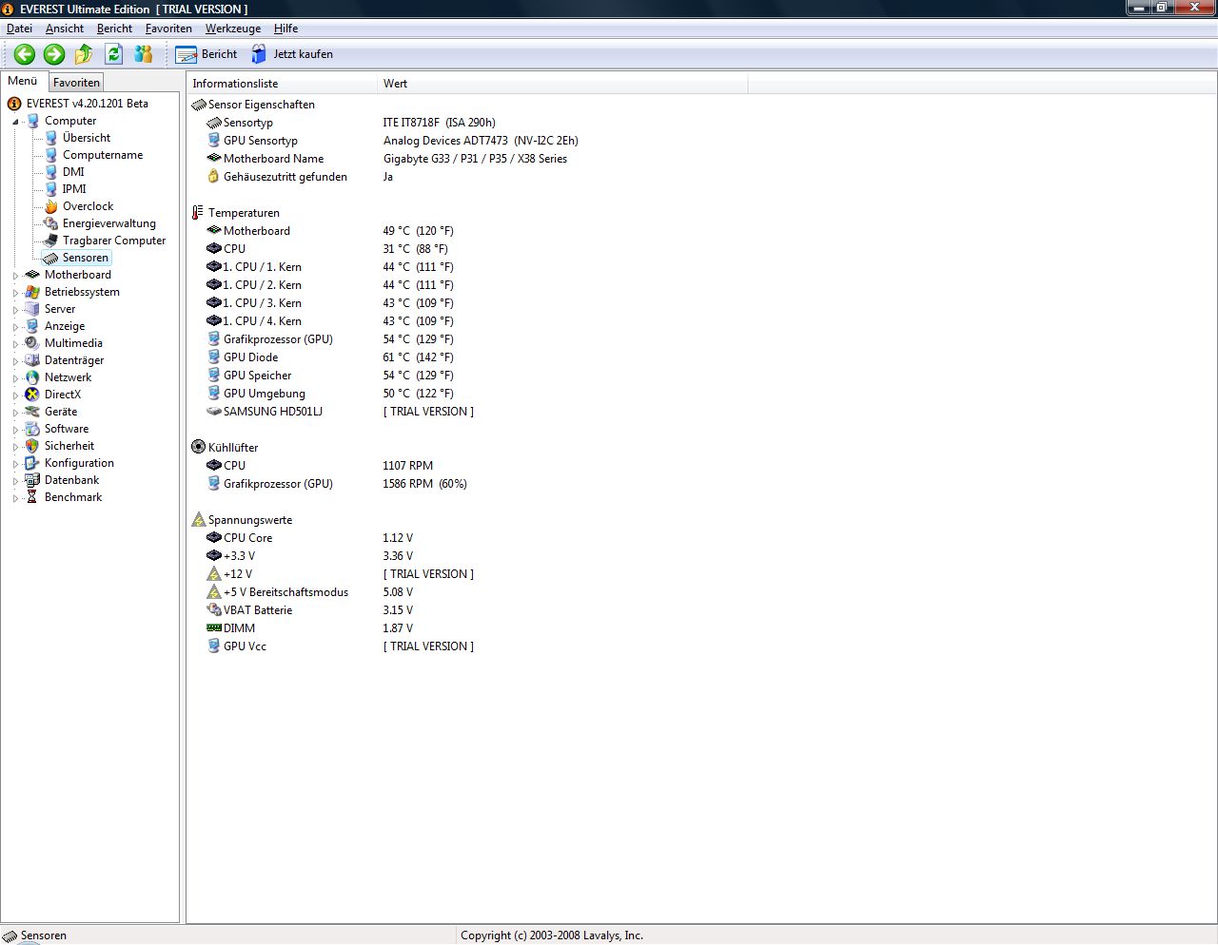Viewport: 1218px width, 945px height.
Task: Click the Wert column header
Action: point(395,84)
